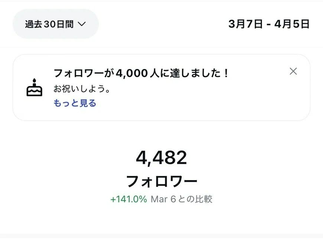Click the gray separator bar at the bottom
The image size is (323, 252).
pyautogui.click(x=161, y=236)
